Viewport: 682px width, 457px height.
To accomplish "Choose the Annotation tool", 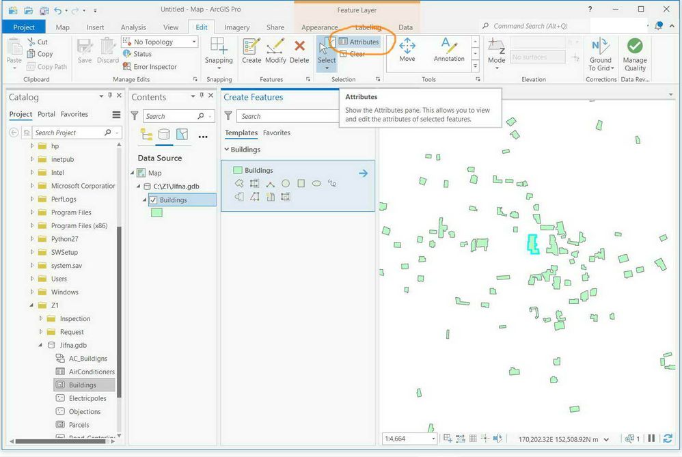I will 449,50.
